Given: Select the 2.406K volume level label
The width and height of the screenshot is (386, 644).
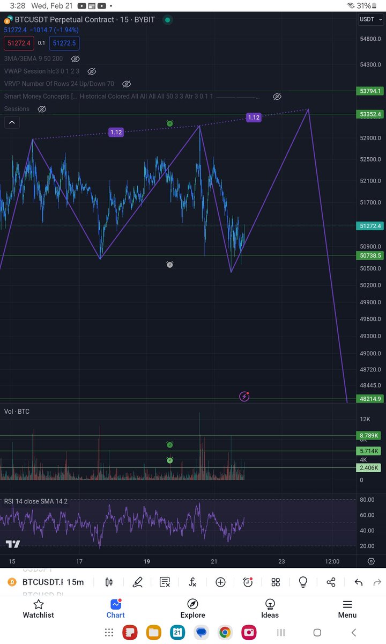Looking at the screenshot, I should point(369,468).
